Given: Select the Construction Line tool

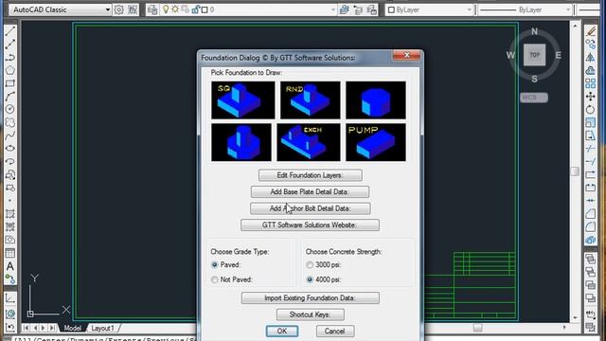Looking at the screenshot, I should click(10, 45).
